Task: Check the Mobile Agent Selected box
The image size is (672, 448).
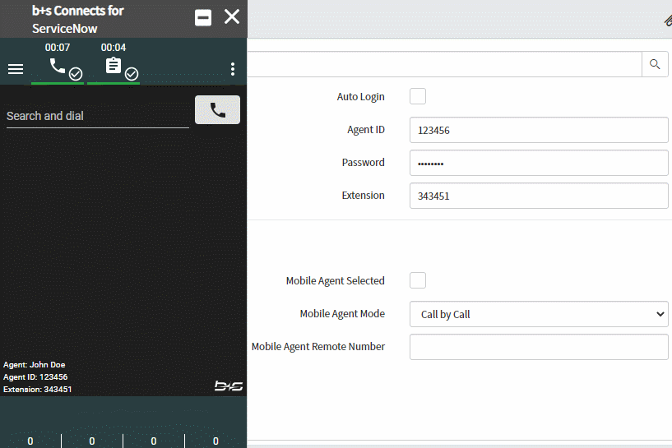Action: click(x=418, y=280)
